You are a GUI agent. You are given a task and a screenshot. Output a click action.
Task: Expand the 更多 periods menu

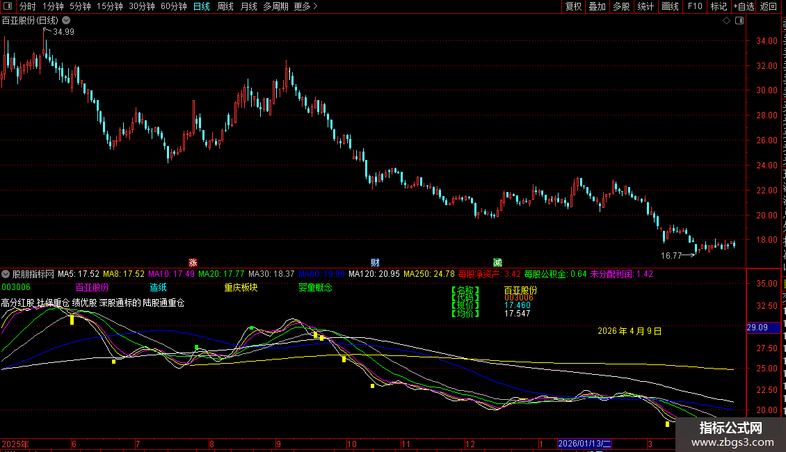point(306,6)
